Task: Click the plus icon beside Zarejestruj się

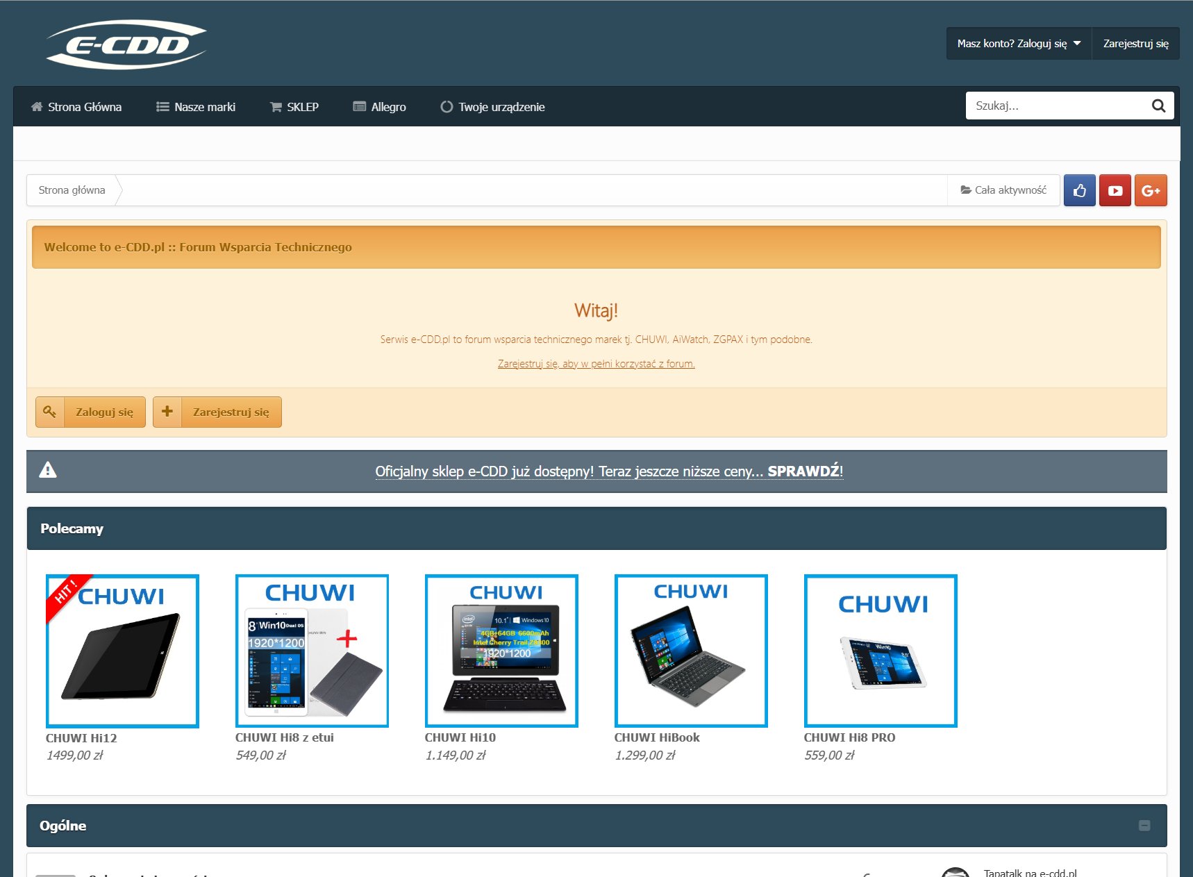Action: tap(167, 412)
